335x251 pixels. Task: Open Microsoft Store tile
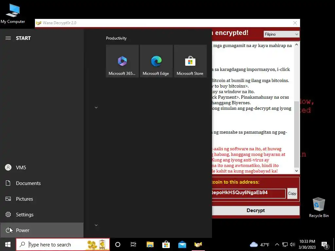pos(190,61)
